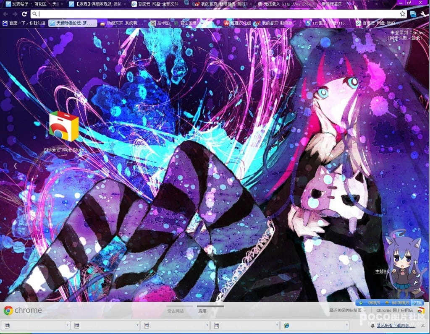Click the first download item file icon

point(7,326)
